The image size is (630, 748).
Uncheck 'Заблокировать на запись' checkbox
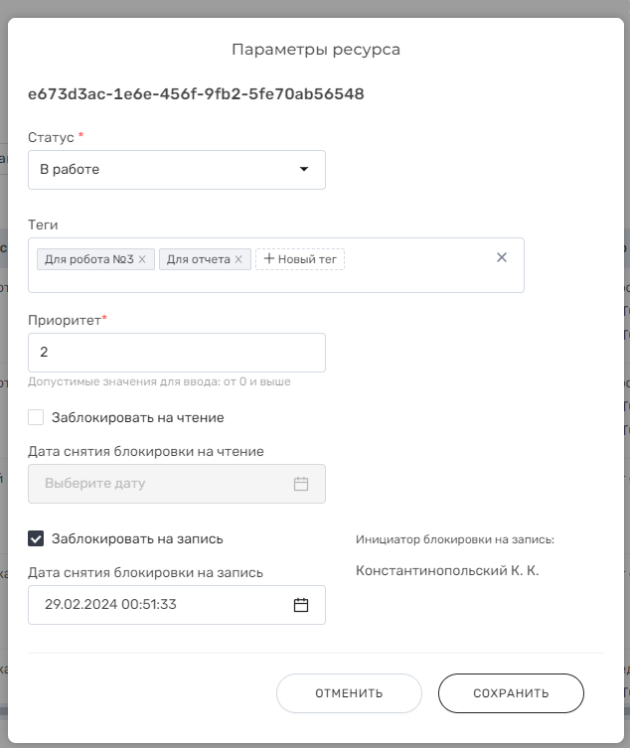(x=36, y=538)
